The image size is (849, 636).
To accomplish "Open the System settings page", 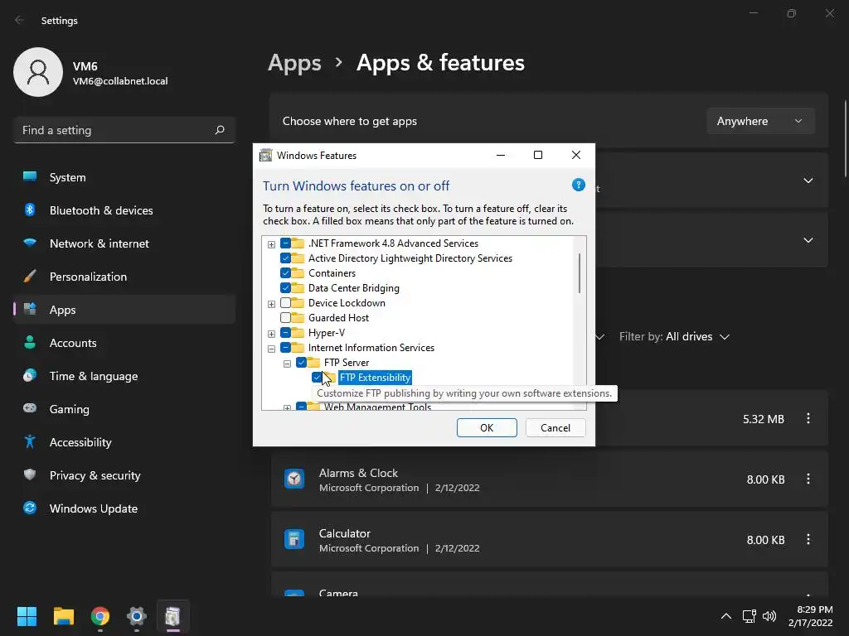I will point(124,177).
